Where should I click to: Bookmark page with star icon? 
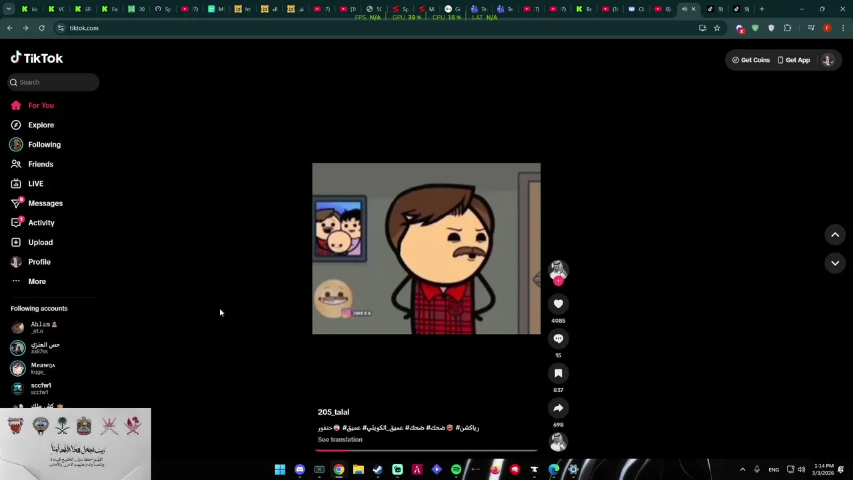pyautogui.click(x=717, y=28)
